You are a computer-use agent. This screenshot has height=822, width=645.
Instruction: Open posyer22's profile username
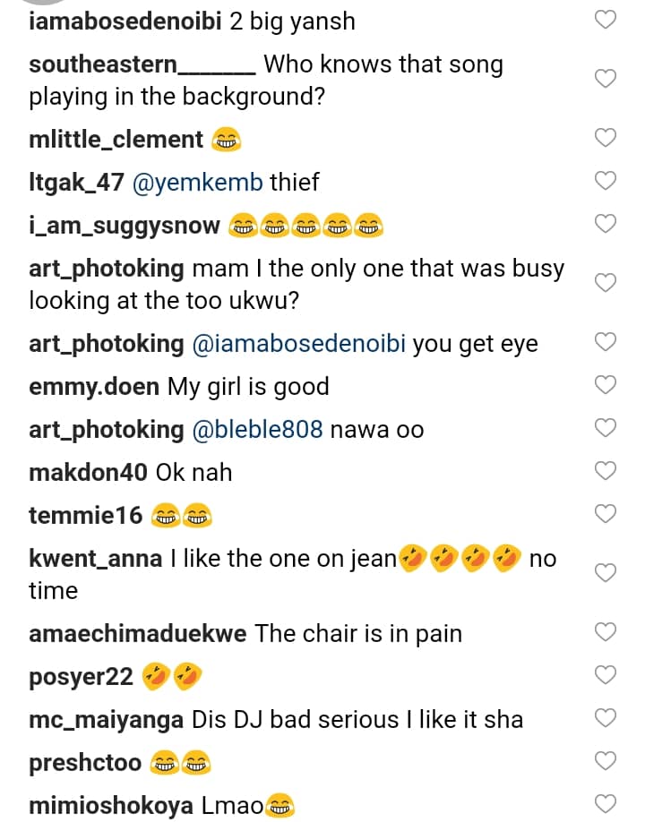(81, 677)
